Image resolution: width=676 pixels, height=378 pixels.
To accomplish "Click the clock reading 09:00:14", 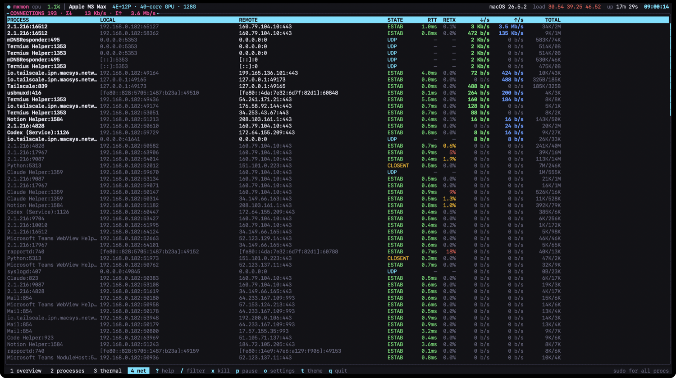I will [656, 7].
